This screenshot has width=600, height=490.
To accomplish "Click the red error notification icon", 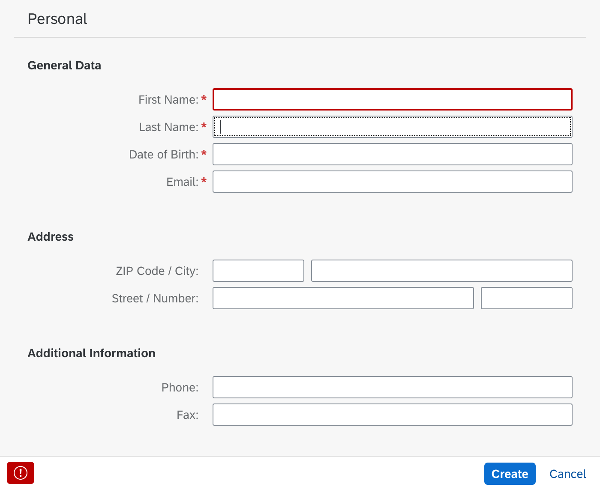I will pos(20,473).
